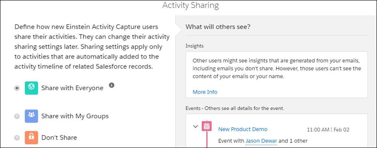The width and height of the screenshot is (377, 148).
Task: Collapse the New Product Demo event chevron
Action: [195, 126]
